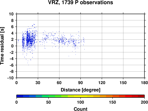
Task: Click time residual tick label 4
Action: pos(12,33)
